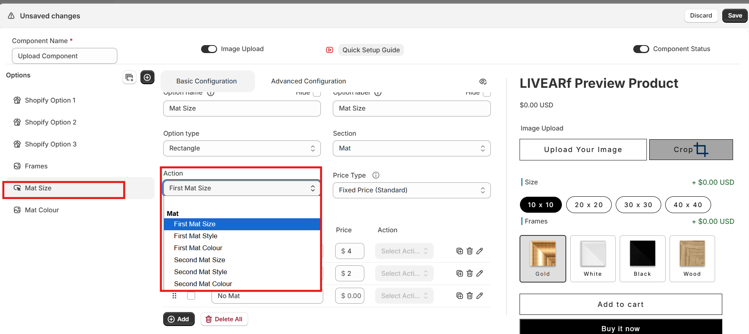
Task: Click the Frames option icon
Action: pos(17,166)
